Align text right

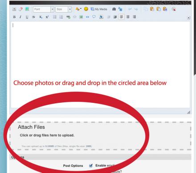click(135, 17)
